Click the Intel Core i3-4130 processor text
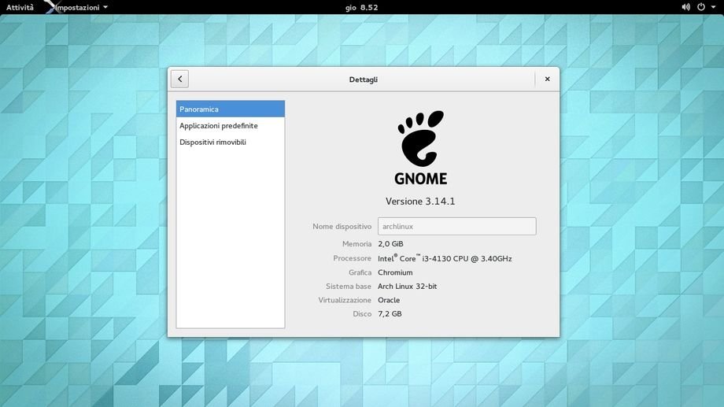 point(445,258)
